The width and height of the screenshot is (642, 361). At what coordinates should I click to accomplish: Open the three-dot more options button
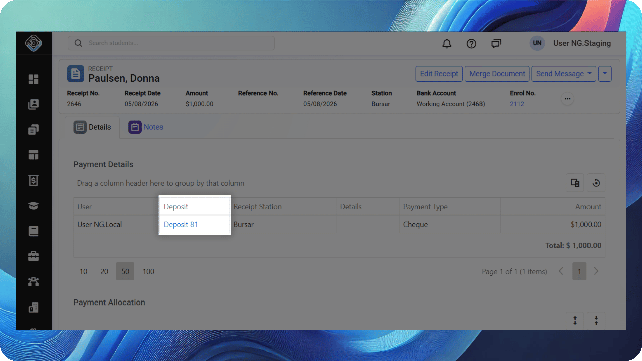click(568, 99)
